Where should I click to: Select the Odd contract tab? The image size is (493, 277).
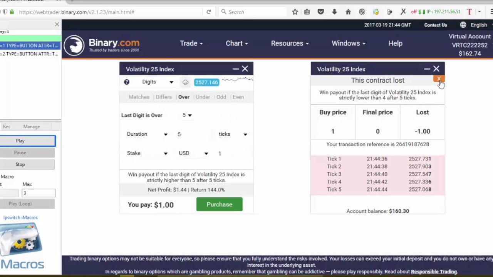point(221,97)
